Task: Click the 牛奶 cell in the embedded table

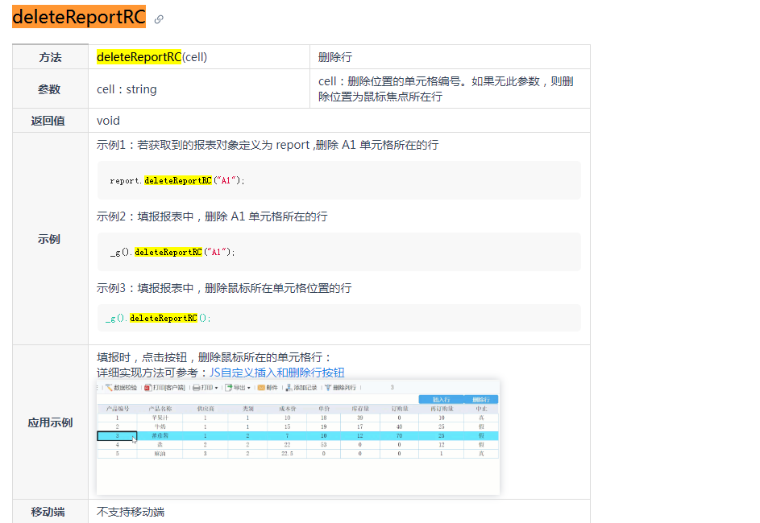Action: pyautogui.click(x=160, y=426)
